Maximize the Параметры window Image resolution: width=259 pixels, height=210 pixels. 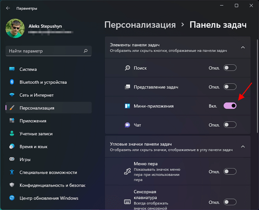point(237,6)
